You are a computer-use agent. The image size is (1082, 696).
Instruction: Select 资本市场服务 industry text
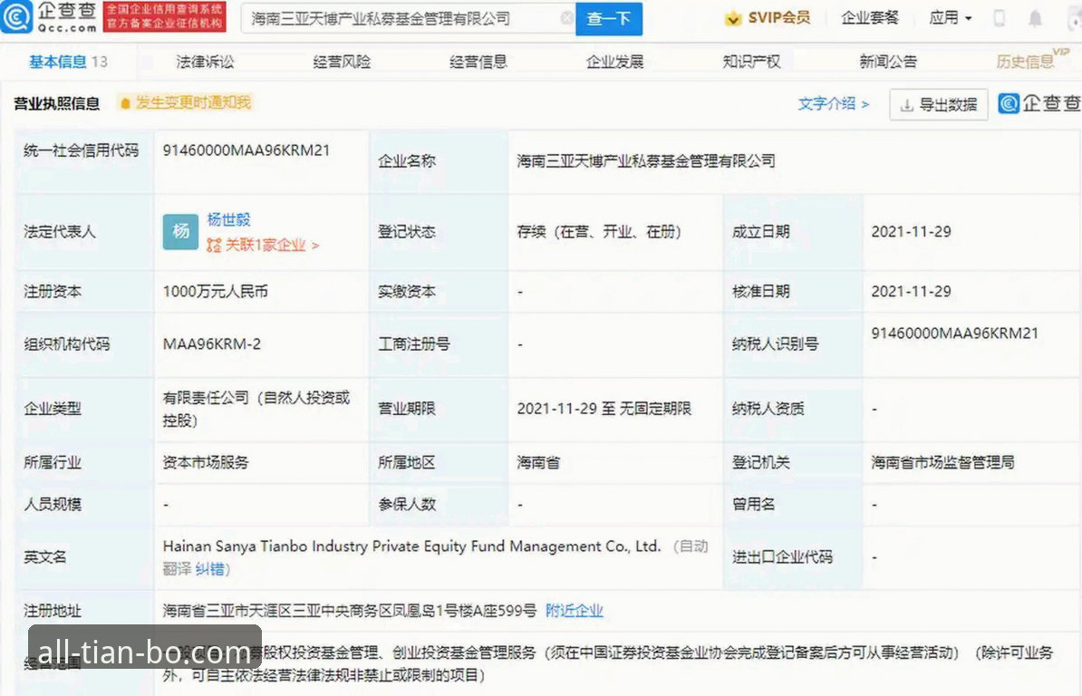pyautogui.click(x=205, y=463)
